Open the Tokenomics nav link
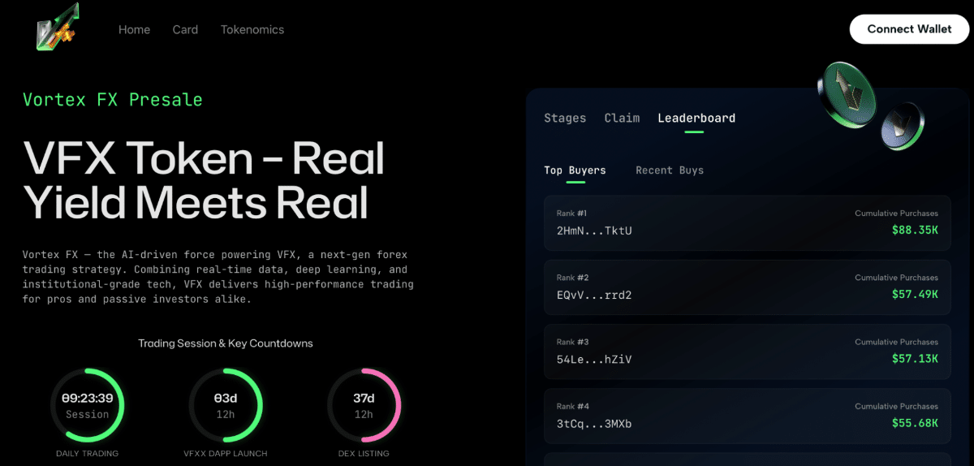This screenshot has width=974, height=466. click(252, 29)
